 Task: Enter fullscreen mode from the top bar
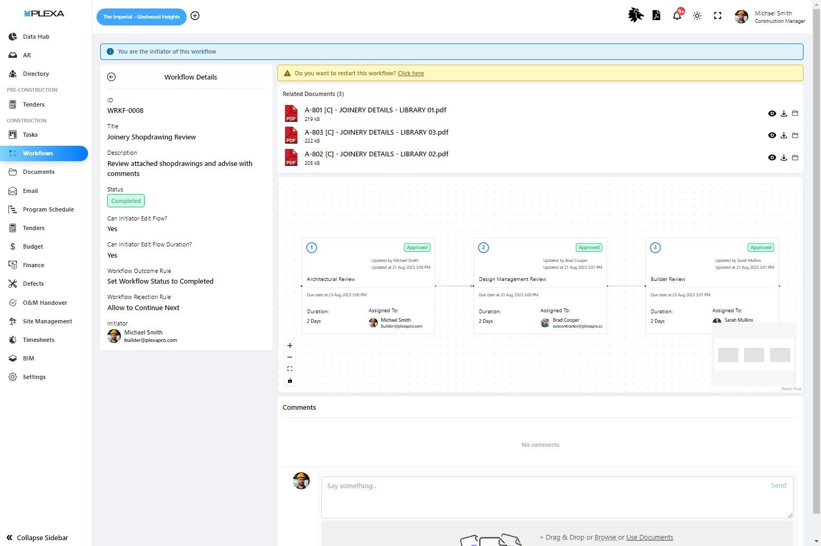pyautogui.click(x=718, y=16)
